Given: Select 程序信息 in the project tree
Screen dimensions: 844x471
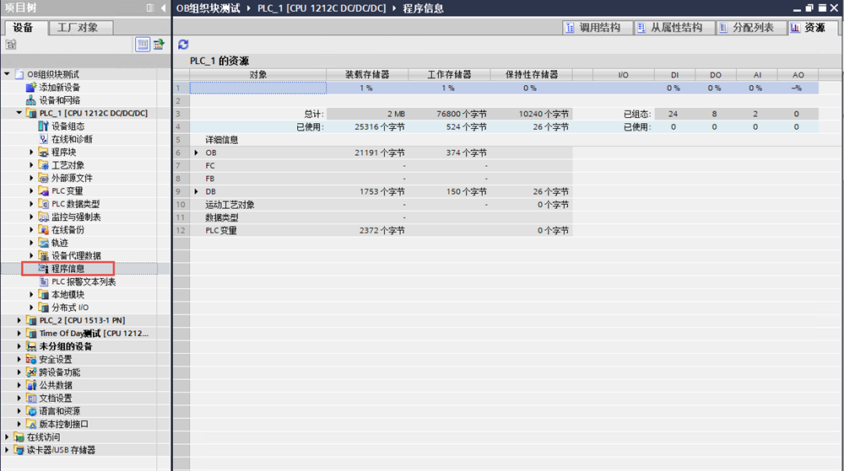Looking at the screenshot, I should (68, 269).
